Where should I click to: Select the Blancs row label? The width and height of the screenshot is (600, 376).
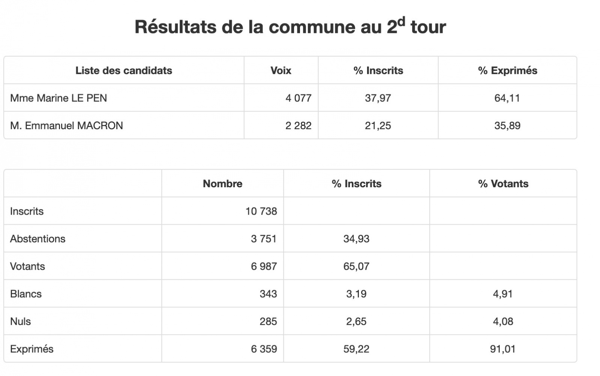26,294
